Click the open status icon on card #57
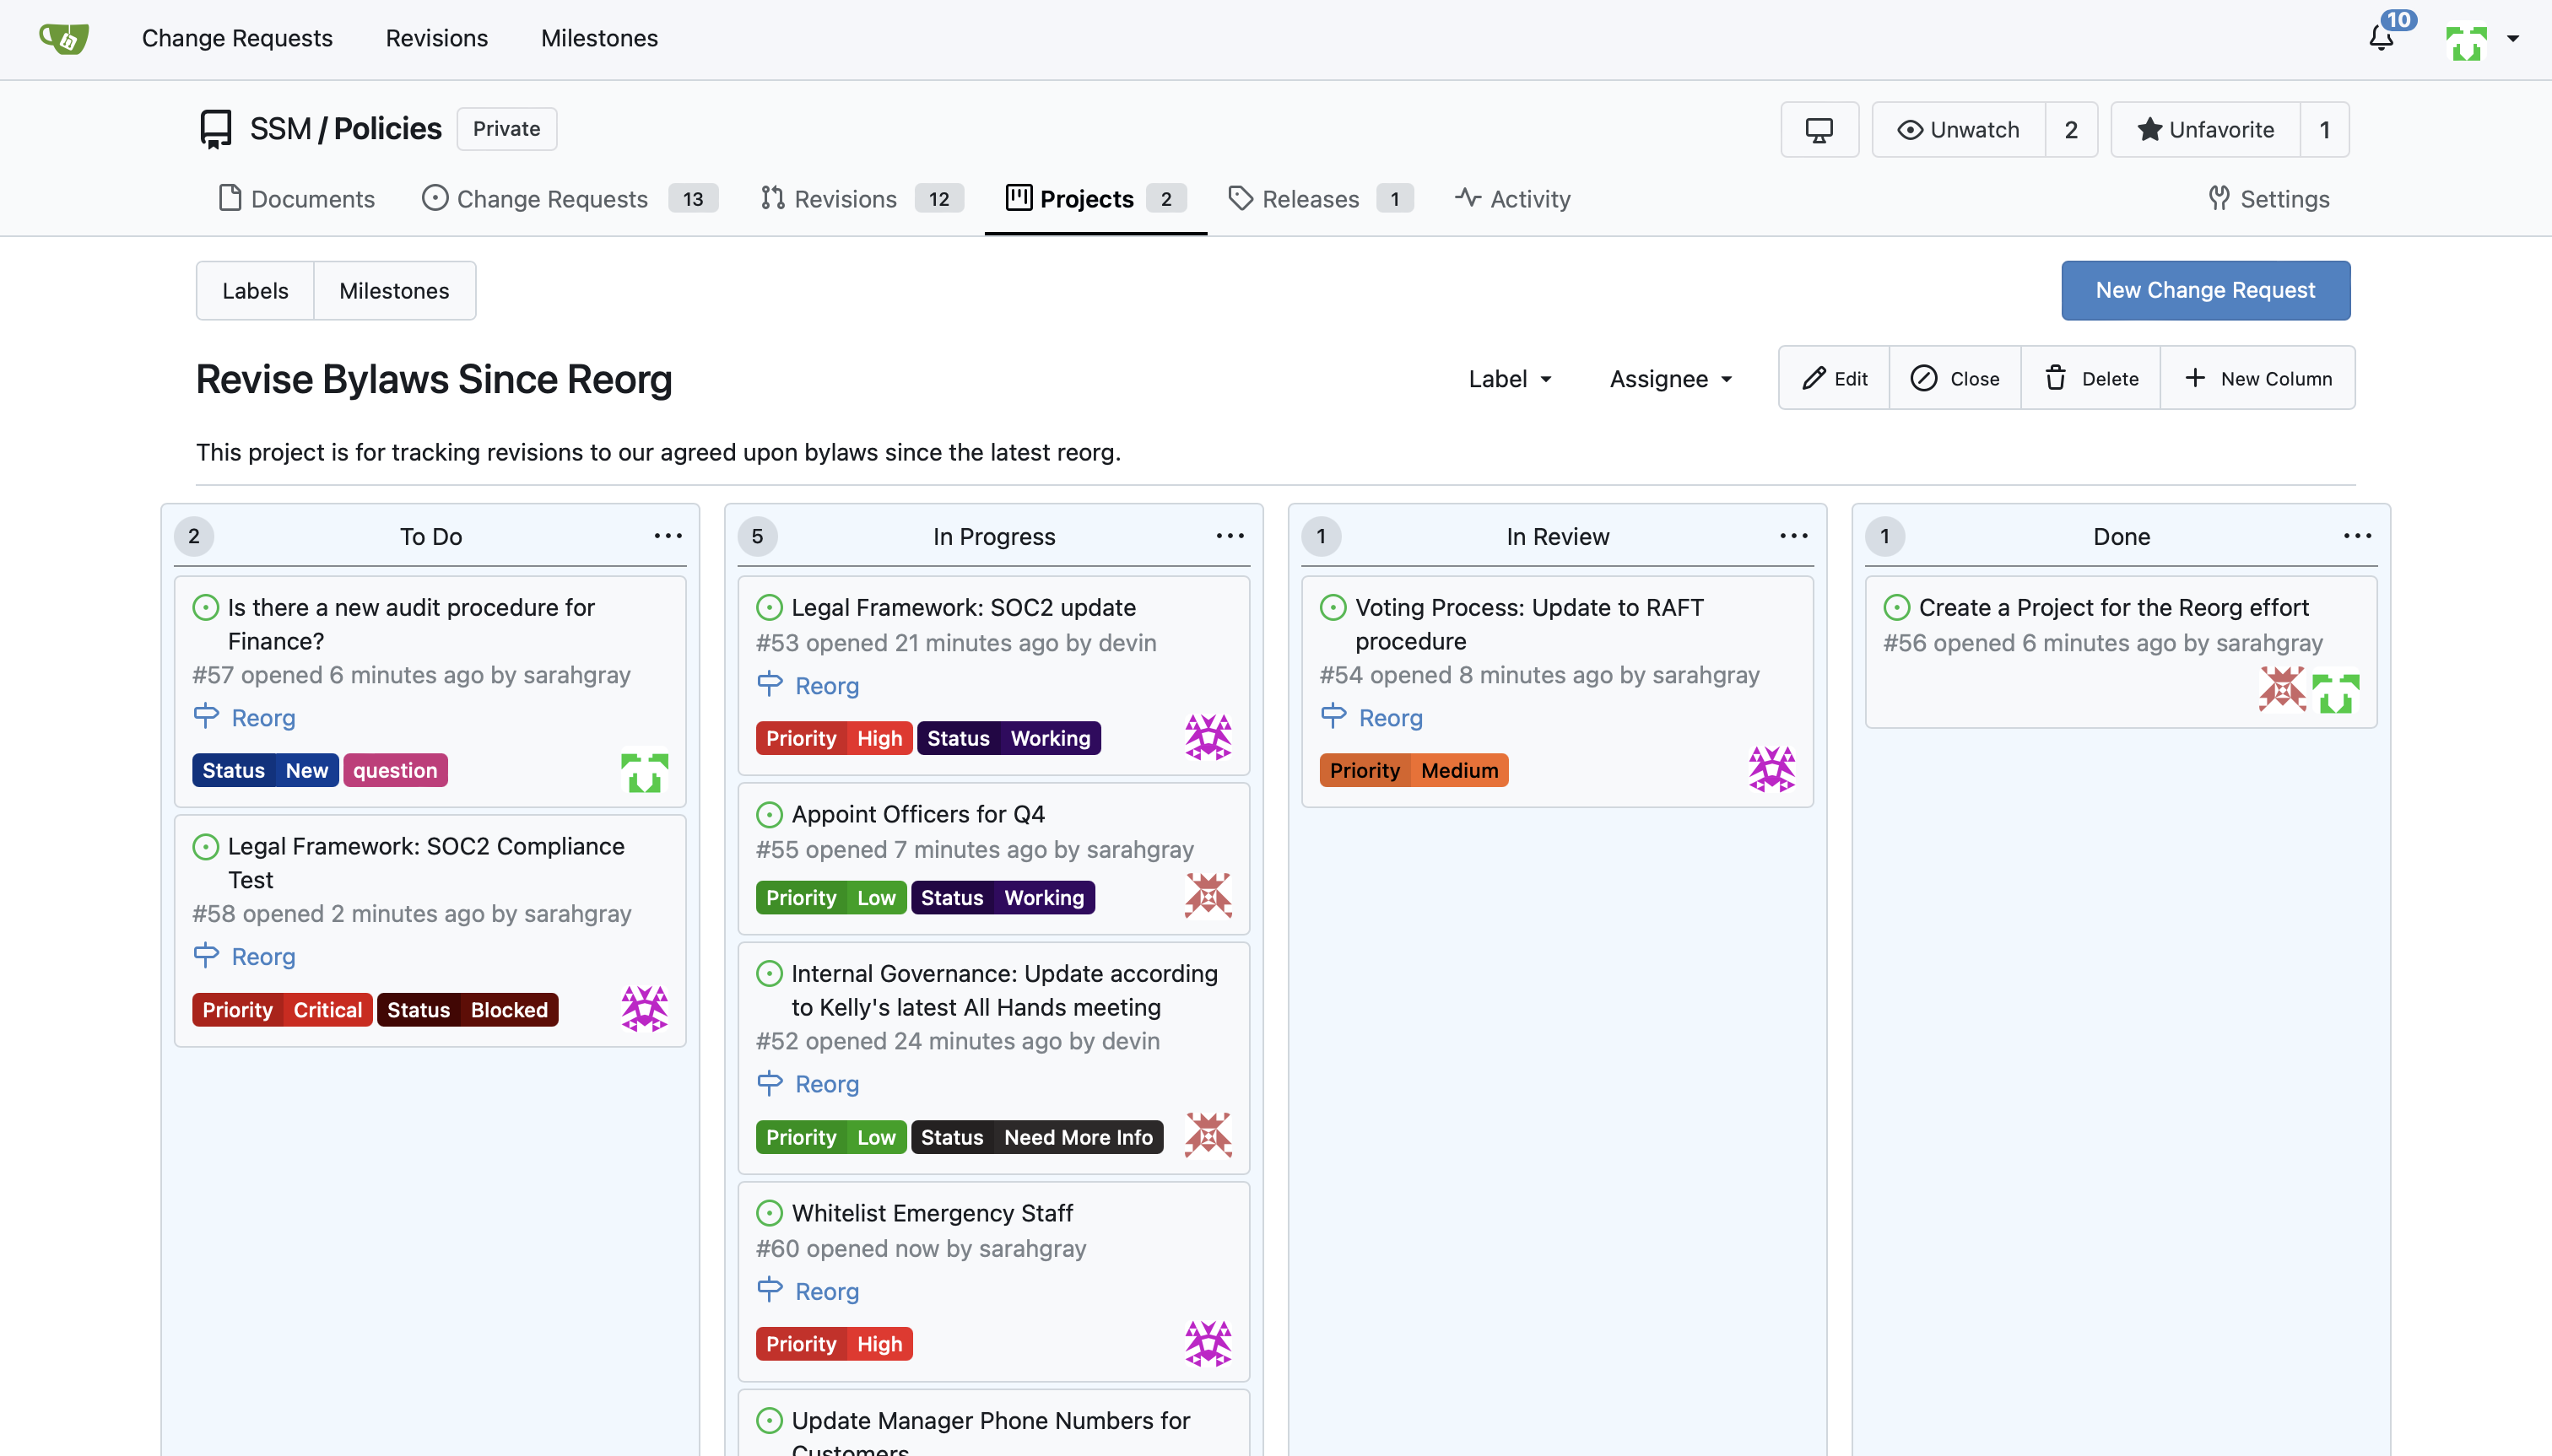Viewport: 2552px width, 1456px height. [x=205, y=607]
